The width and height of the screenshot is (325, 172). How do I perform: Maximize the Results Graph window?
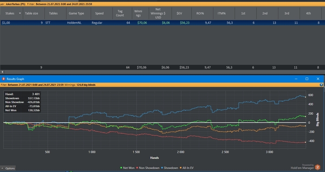tap(307, 79)
